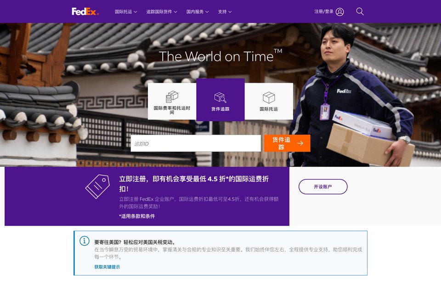Expand the 国内服务 menu
The height and width of the screenshot is (288, 441).
click(x=198, y=12)
